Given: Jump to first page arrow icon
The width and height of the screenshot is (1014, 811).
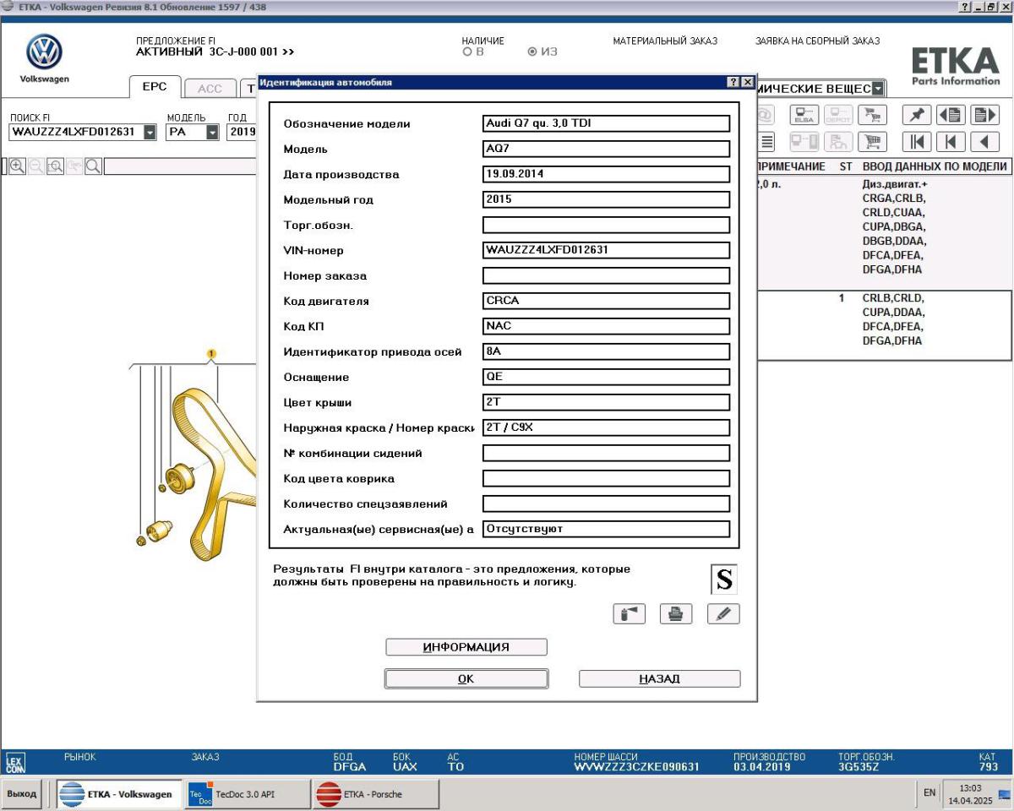Looking at the screenshot, I should (x=917, y=142).
